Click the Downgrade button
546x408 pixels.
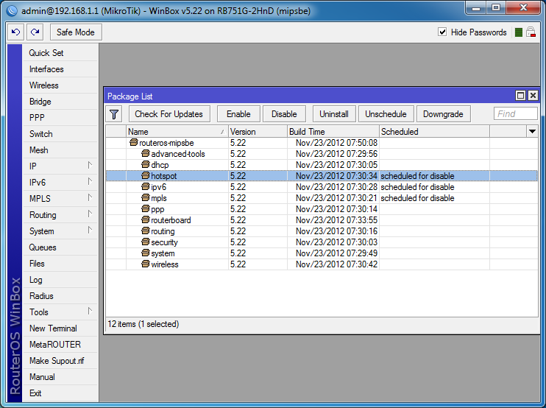[x=443, y=114]
